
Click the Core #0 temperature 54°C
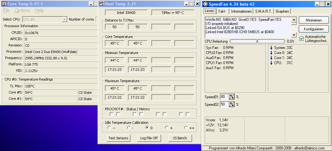click(x=51, y=93)
